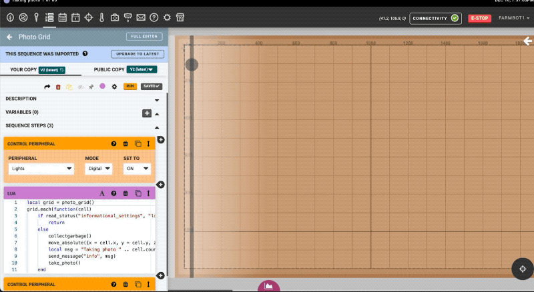
Task: Open the Weeds panel icon
Action: [23, 17]
